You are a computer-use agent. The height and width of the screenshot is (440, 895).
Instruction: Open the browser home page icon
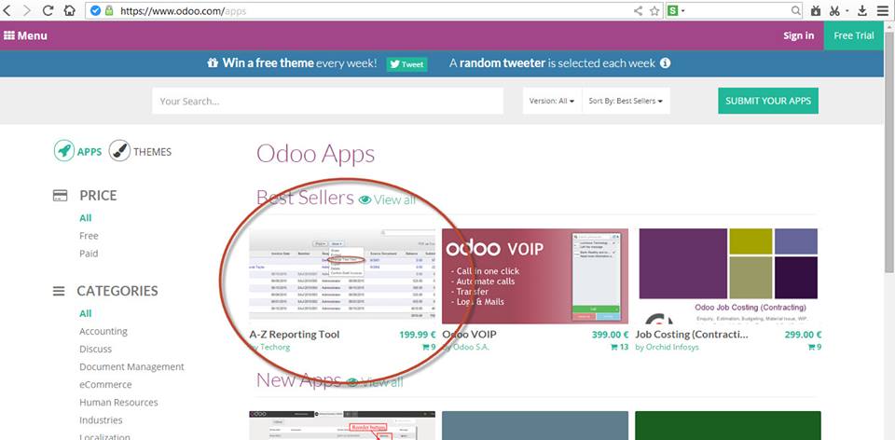pos(69,10)
